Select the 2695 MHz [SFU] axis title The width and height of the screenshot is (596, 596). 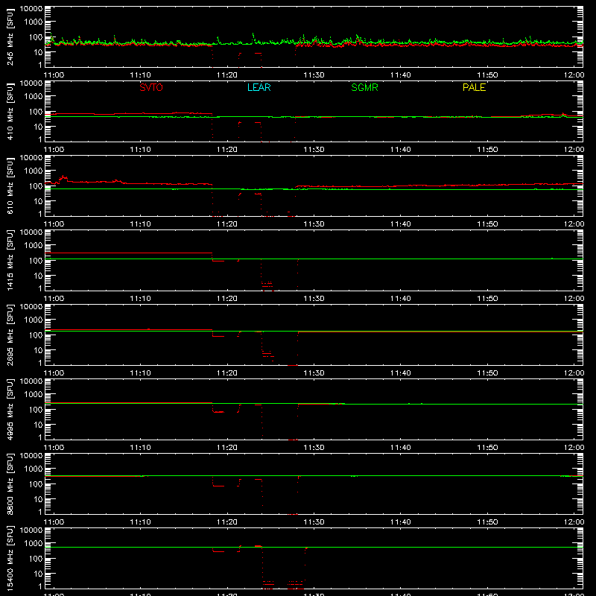[x=10, y=335]
